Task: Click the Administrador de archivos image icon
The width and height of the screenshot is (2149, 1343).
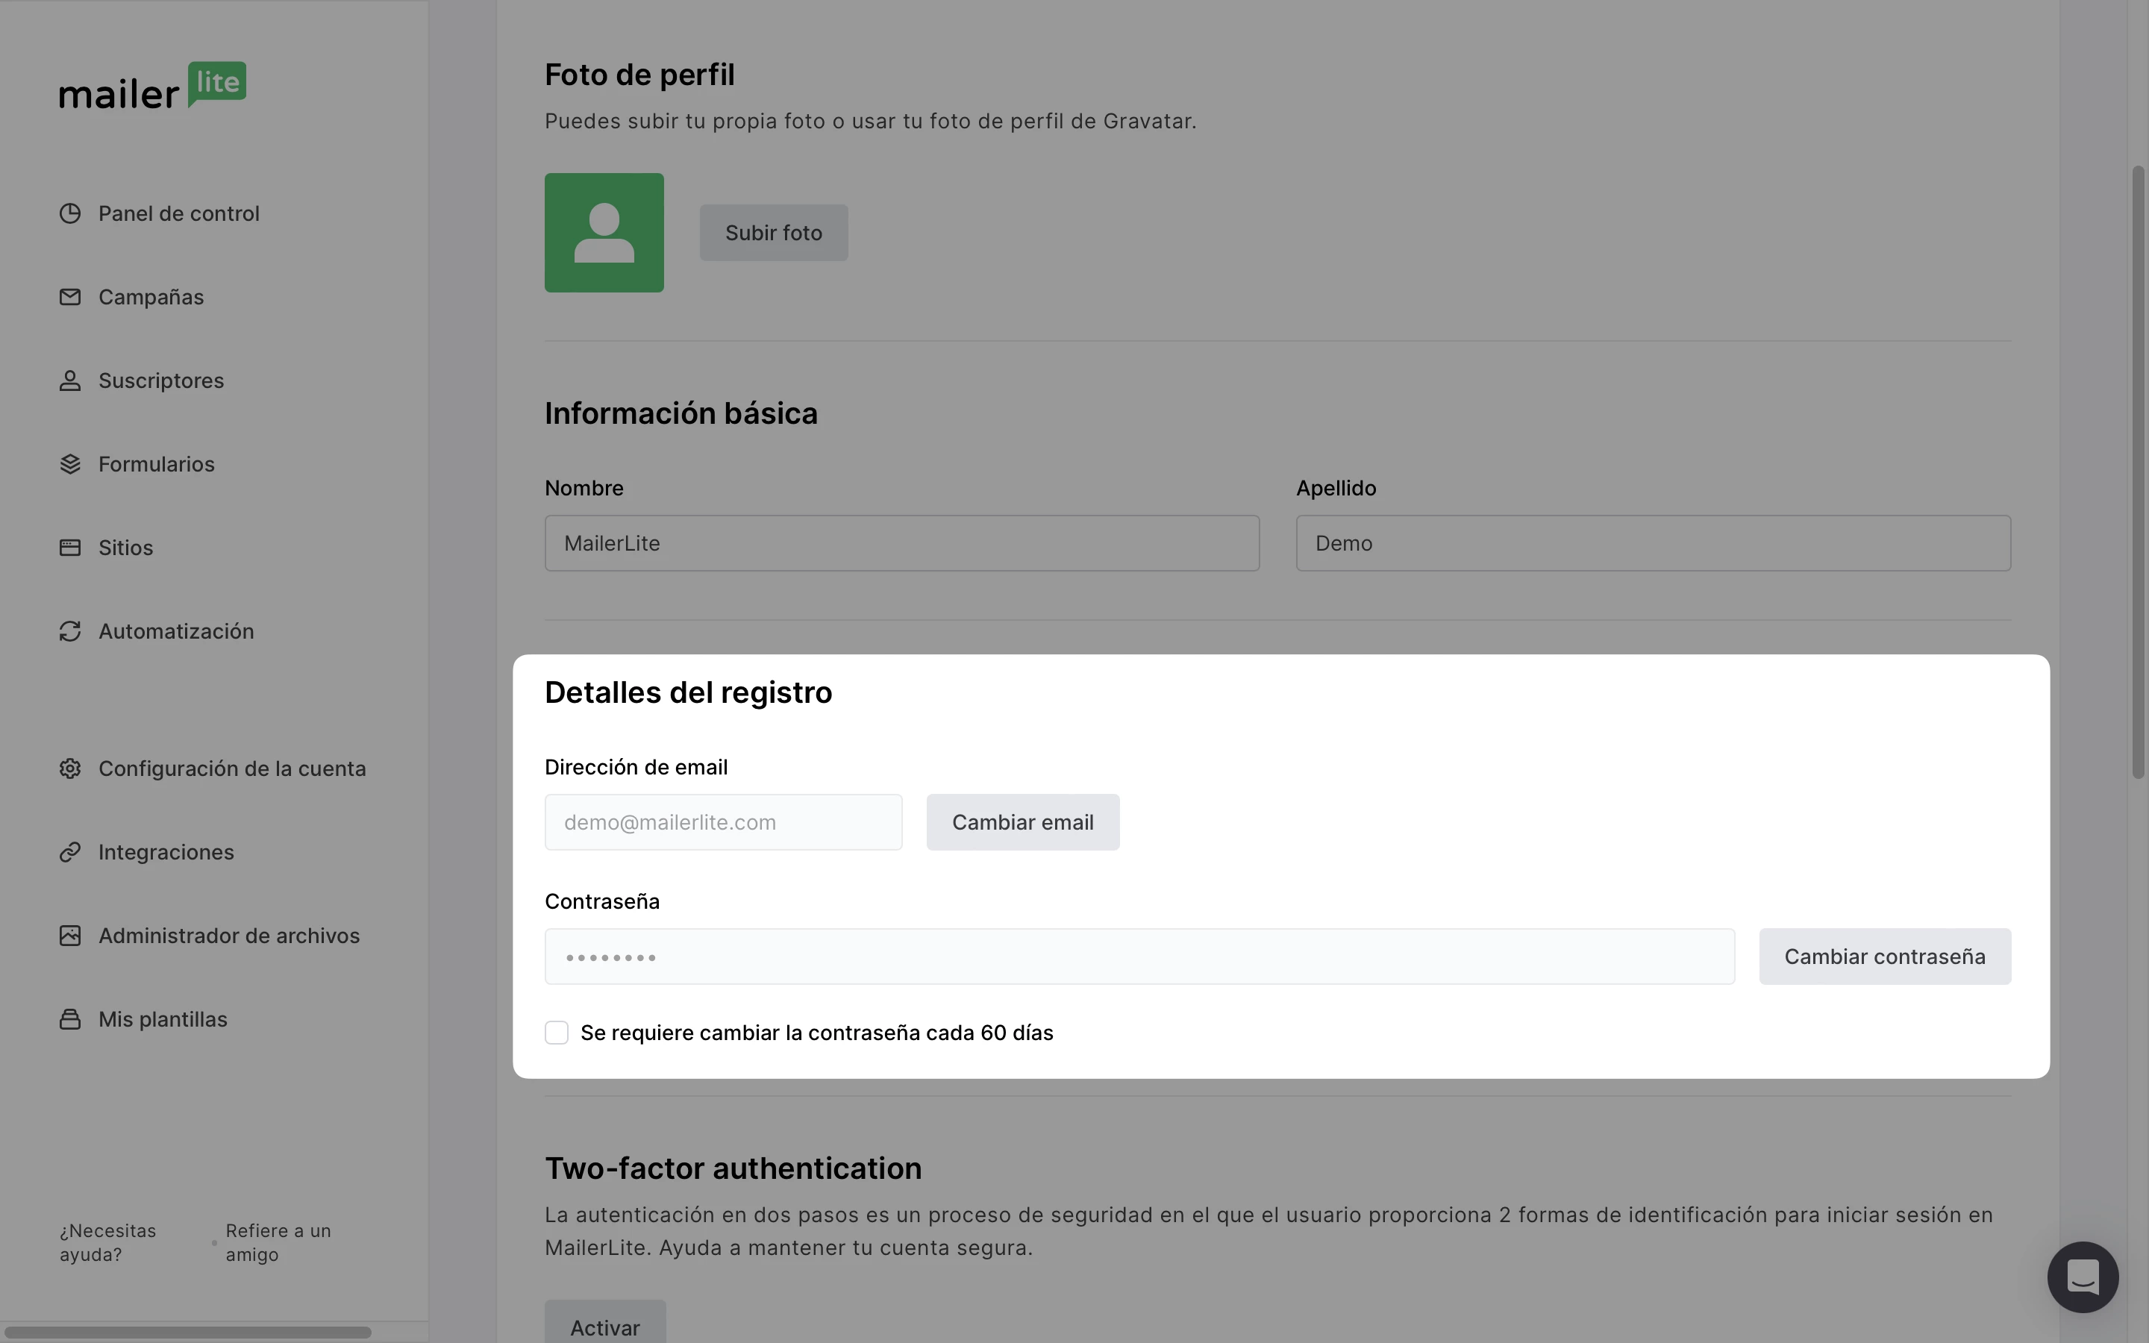Action: click(x=70, y=936)
